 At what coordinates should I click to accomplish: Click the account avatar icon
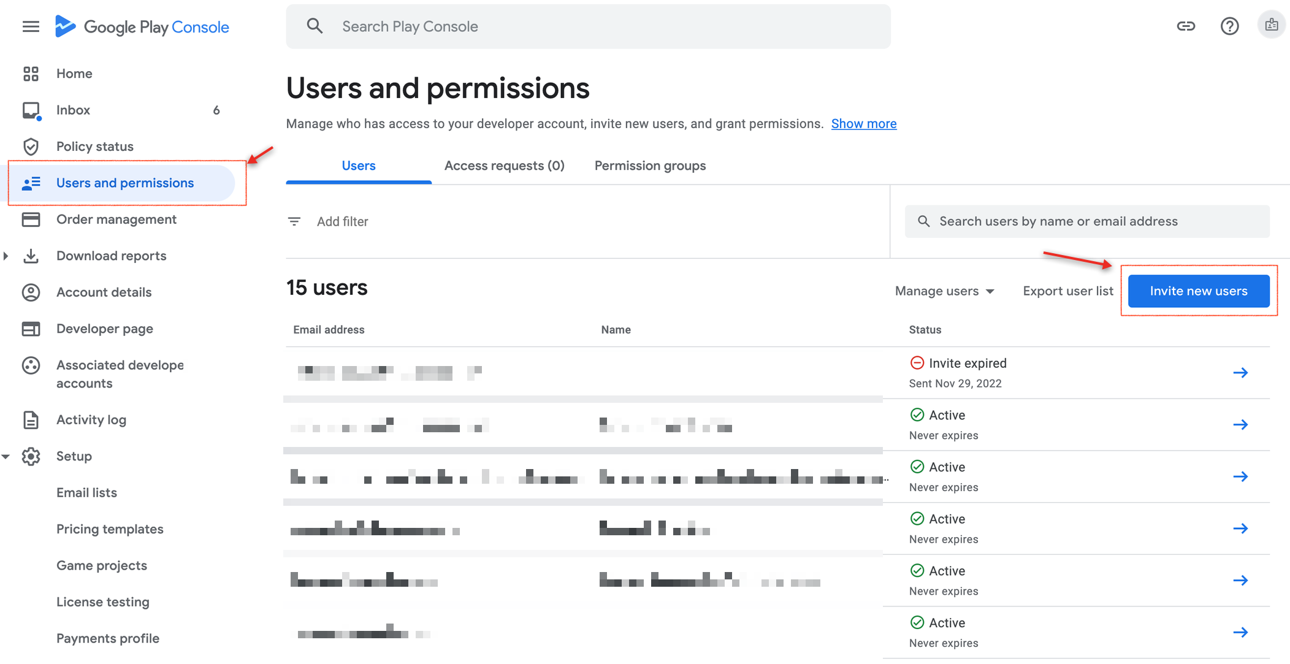click(1271, 25)
